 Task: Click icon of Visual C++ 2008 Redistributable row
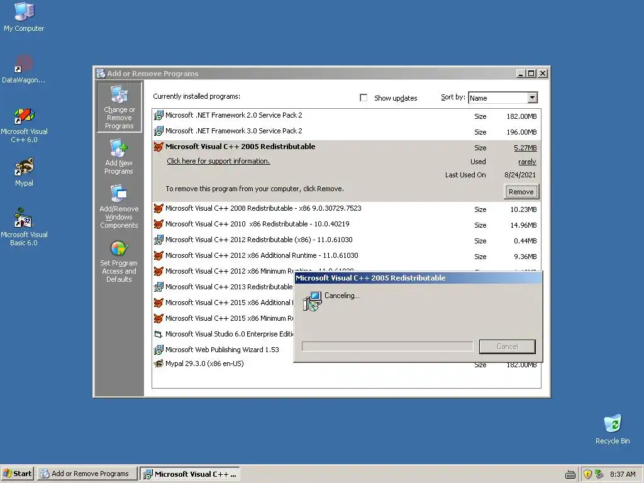point(158,208)
